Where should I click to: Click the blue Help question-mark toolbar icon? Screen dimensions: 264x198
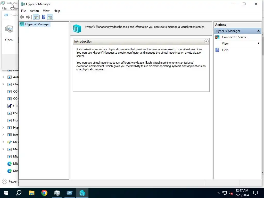(44, 17)
